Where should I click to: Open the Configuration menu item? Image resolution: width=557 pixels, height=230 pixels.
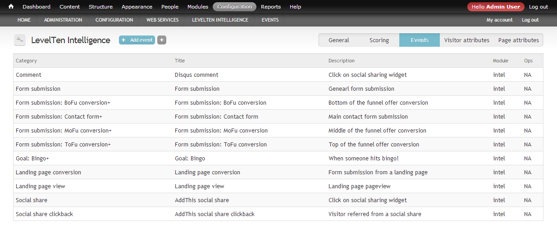pos(234,7)
